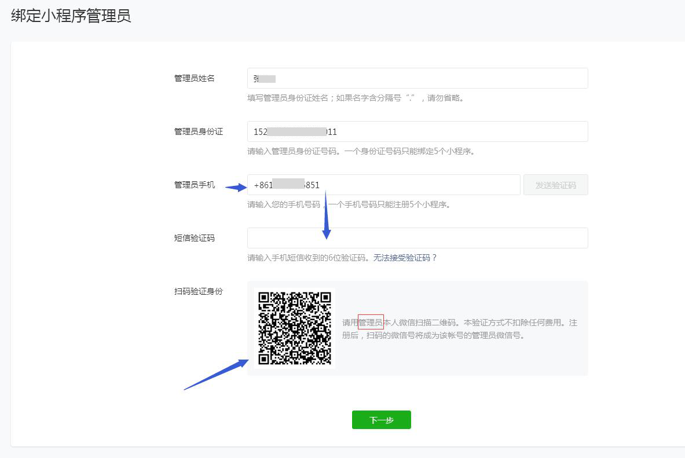Click the 扫码验证身份 label
The width and height of the screenshot is (685, 458).
point(199,291)
